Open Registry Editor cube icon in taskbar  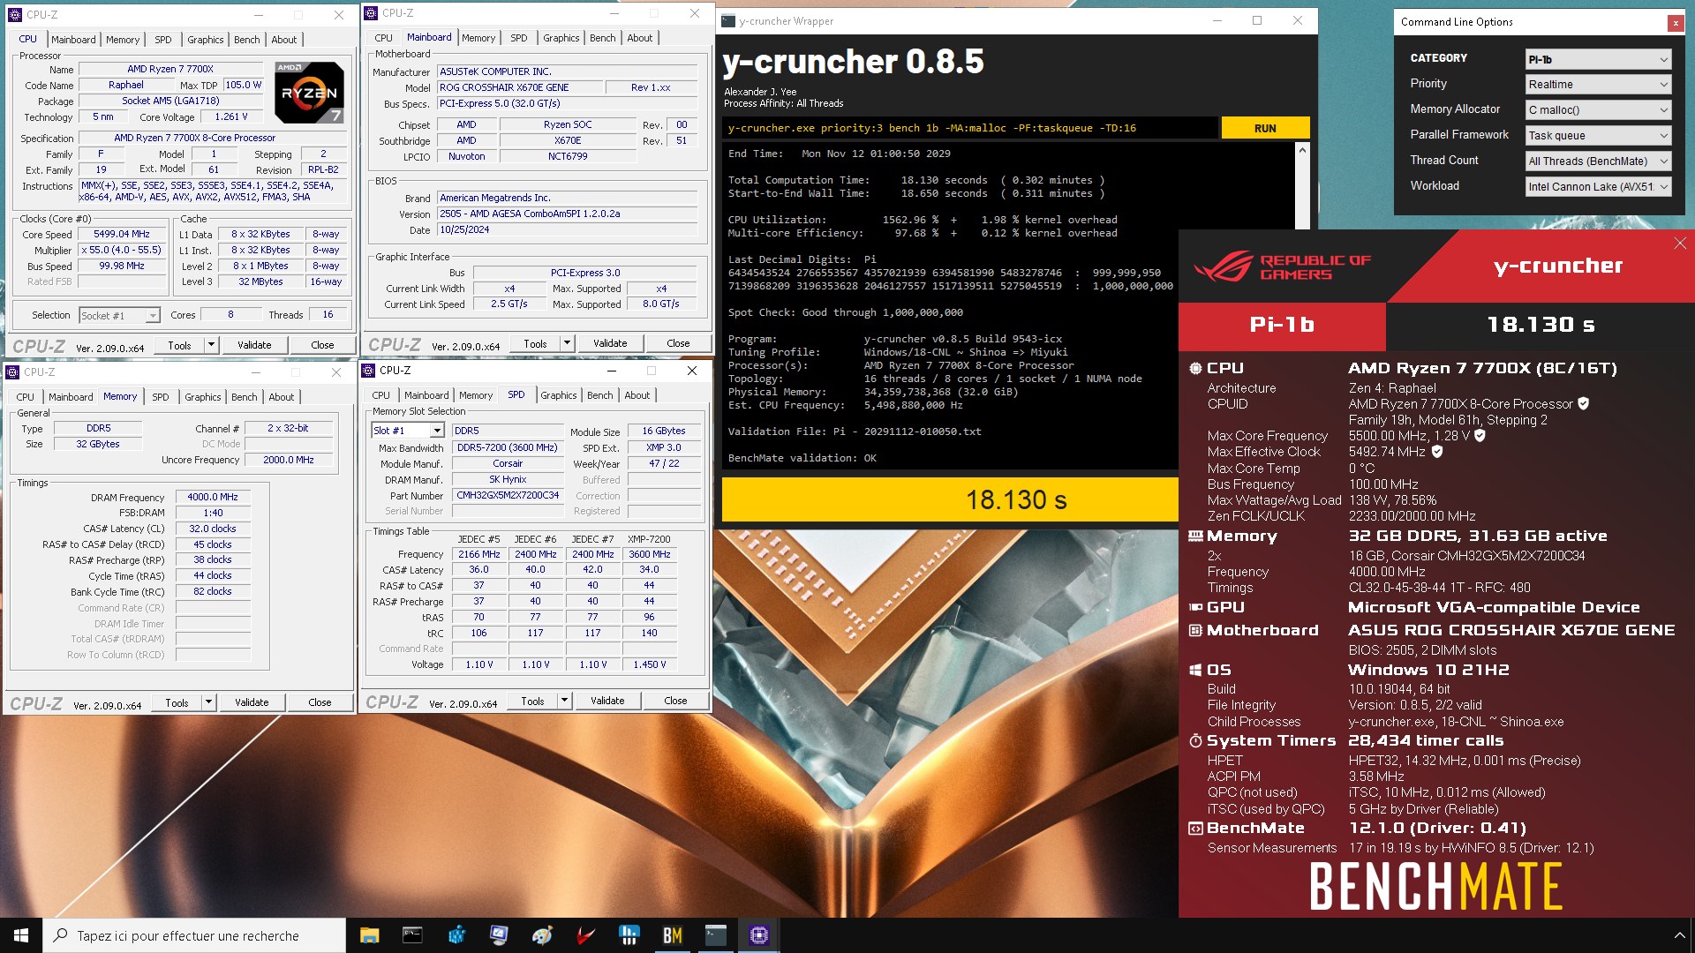(456, 935)
